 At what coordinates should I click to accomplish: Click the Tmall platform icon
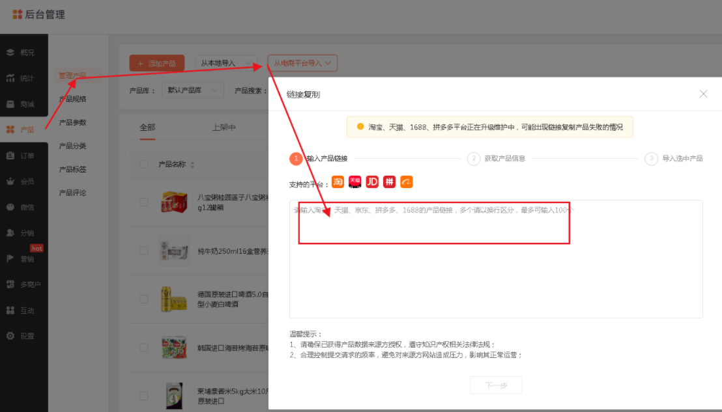354,182
